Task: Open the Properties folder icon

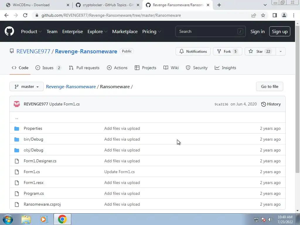Action: (x=17, y=128)
